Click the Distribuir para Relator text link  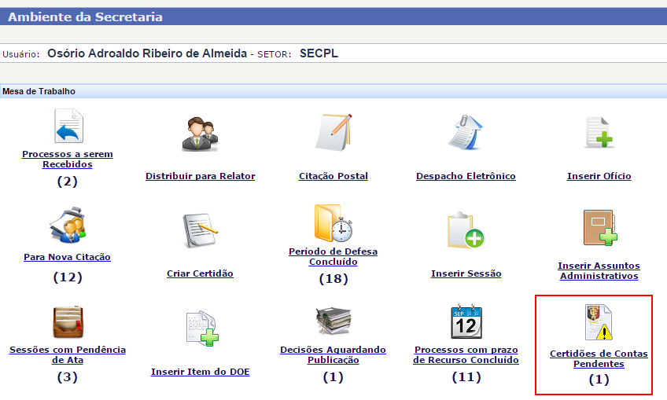200,176
